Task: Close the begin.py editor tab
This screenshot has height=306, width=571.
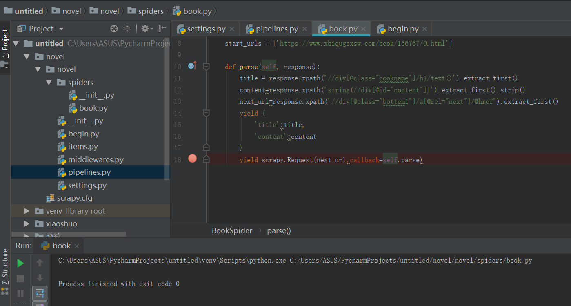Action: [424, 29]
